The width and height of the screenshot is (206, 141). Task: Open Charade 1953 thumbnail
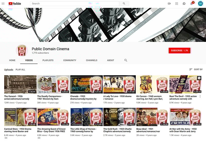[87, 84]
